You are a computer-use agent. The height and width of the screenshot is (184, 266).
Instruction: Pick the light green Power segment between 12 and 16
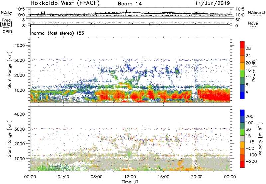242,74
